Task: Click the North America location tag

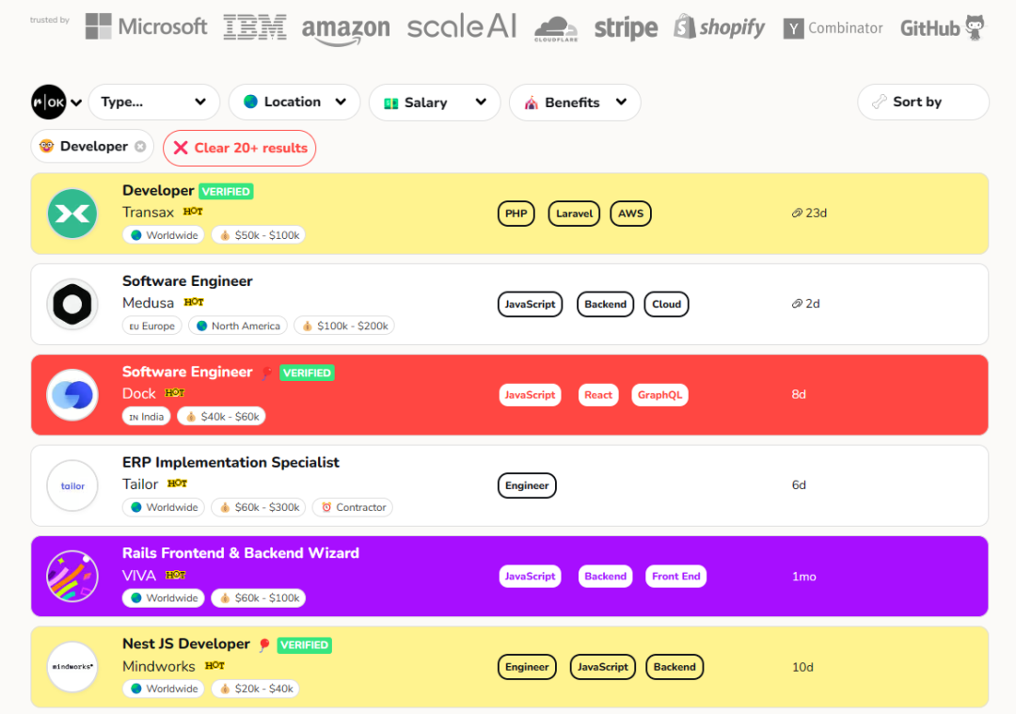Action: point(238,325)
